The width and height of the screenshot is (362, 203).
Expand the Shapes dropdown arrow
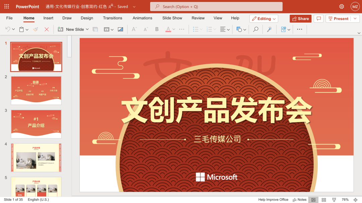point(245,29)
